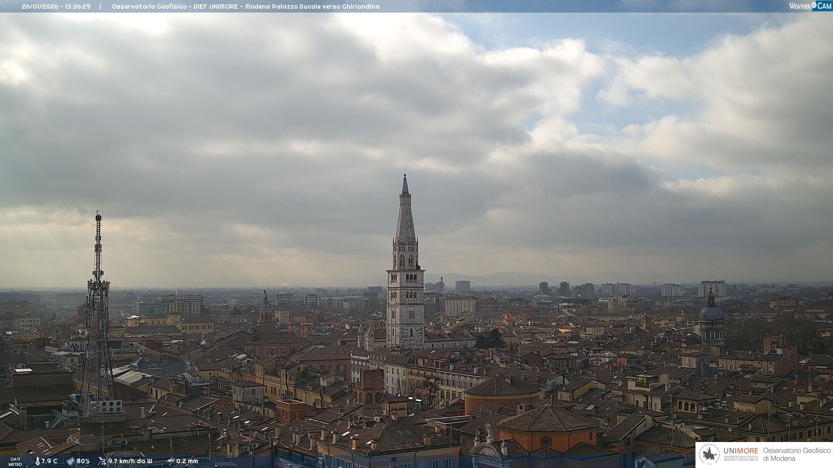
Task: Click the 9.7 km/h da W wind reading
Action: (x=130, y=461)
